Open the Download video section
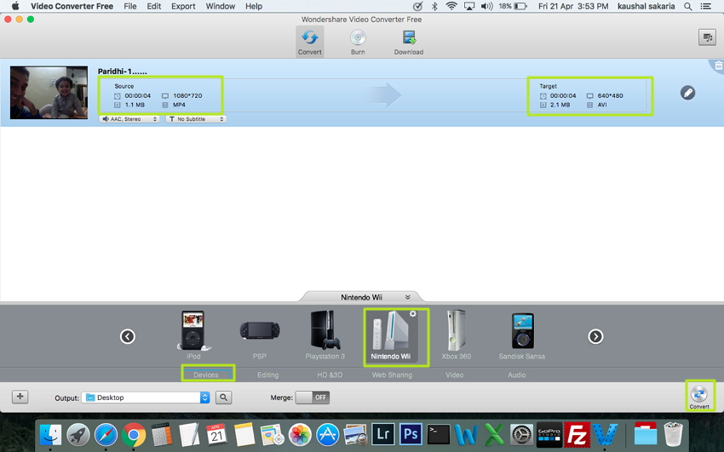 [x=409, y=42]
